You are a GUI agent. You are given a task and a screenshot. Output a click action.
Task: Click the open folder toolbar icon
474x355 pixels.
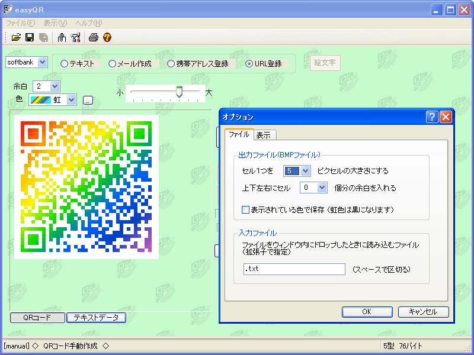16,37
